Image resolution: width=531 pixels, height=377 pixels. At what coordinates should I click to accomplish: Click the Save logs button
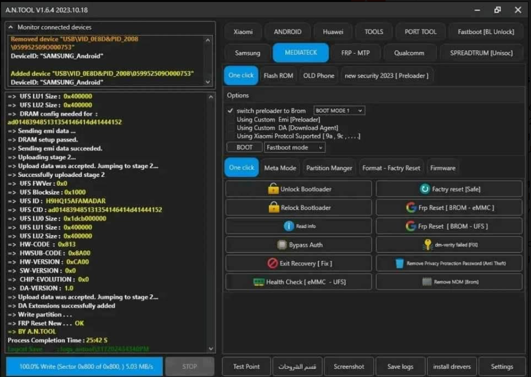click(x=400, y=367)
